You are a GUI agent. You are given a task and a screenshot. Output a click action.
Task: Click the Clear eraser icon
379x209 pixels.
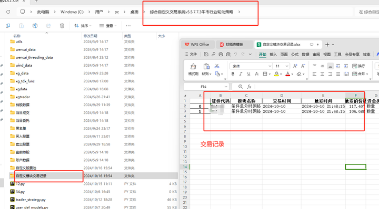click(299, 74)
